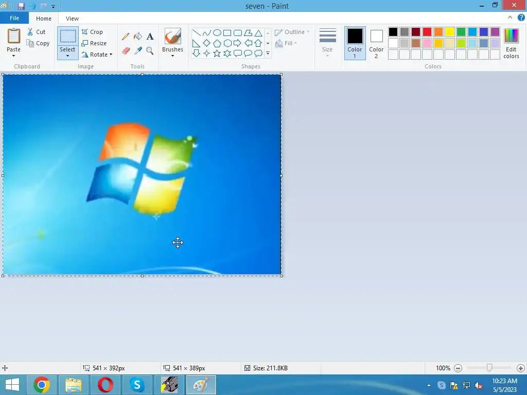This screenshot has height=395, width=527.
Task: Copy the current selection
Action: click(x=38, y=43)
